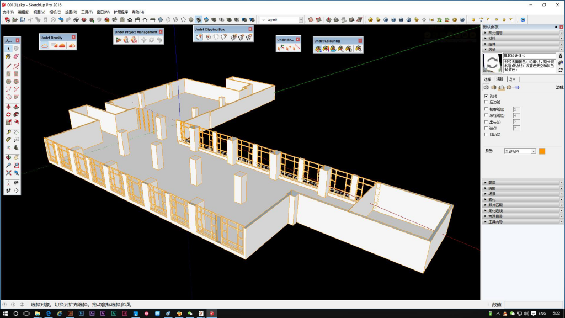Open the 扩展程序 extensions menu
Viewport: 565px width, 318px height.
(x=121, y=12)
